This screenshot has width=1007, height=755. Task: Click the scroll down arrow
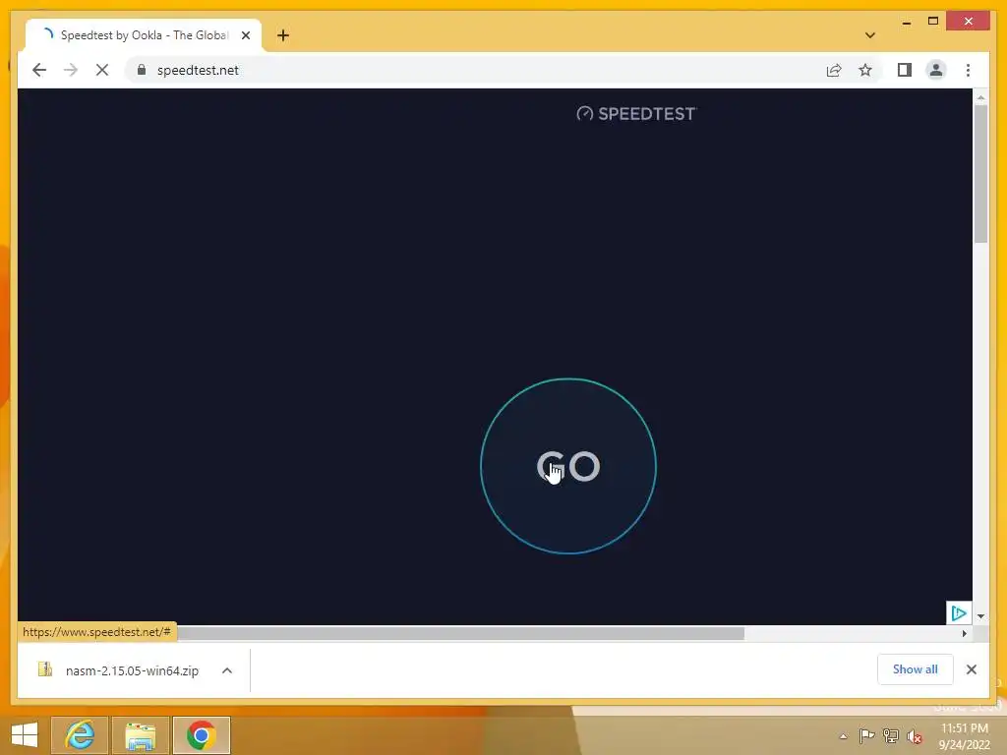980,616
